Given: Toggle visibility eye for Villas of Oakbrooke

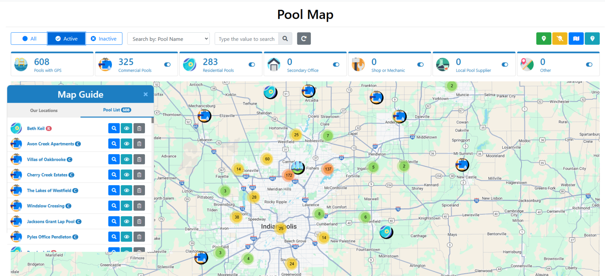Looking at the screenshot, I should click(x=126, y=160).
